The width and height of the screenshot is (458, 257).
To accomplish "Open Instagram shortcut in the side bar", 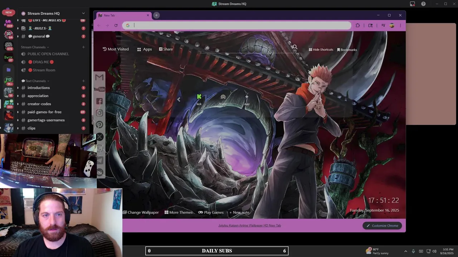I will (x=99, y=113).
